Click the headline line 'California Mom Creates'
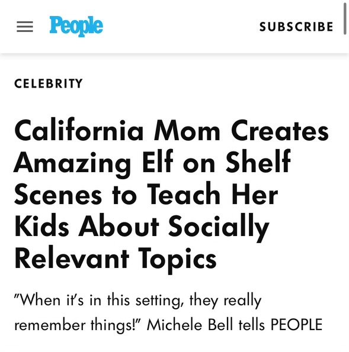This screenshot has height=352, width=349. click(172, 130)
